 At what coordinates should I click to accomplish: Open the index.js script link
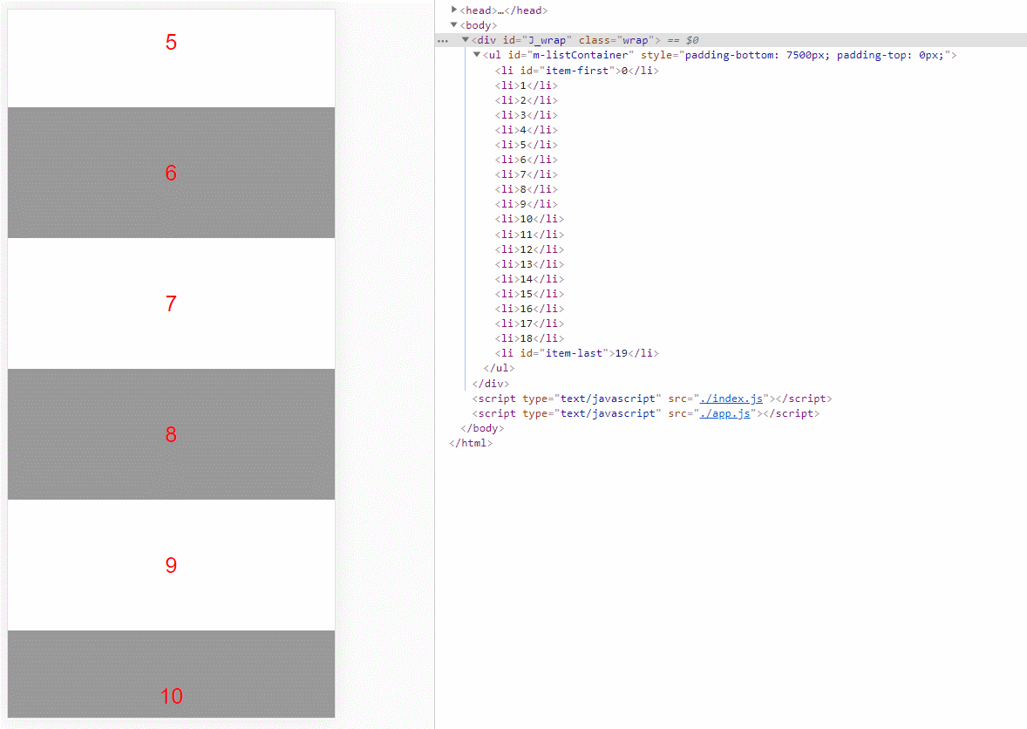(x=731, y=399)
